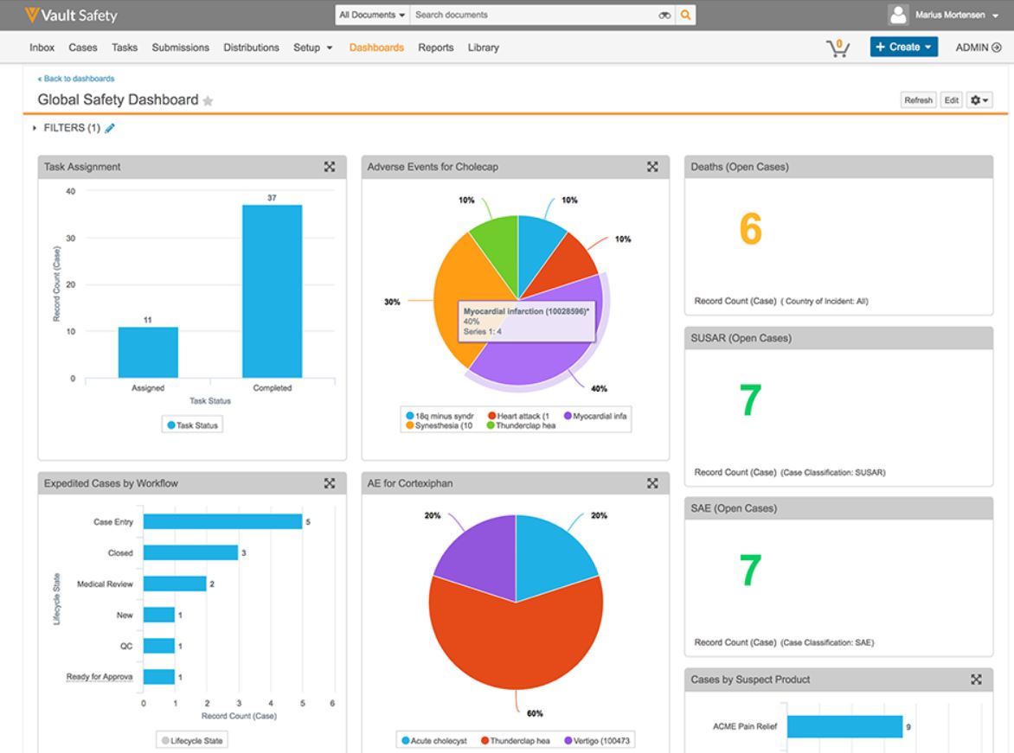Click the dashboard Edit button

click(x=951, y=100)
